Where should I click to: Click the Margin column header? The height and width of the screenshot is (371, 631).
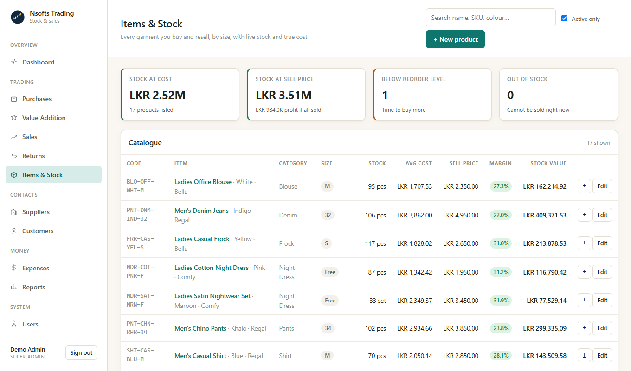coord(501,163)
